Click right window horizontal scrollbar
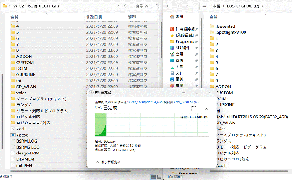 point(249,171)
